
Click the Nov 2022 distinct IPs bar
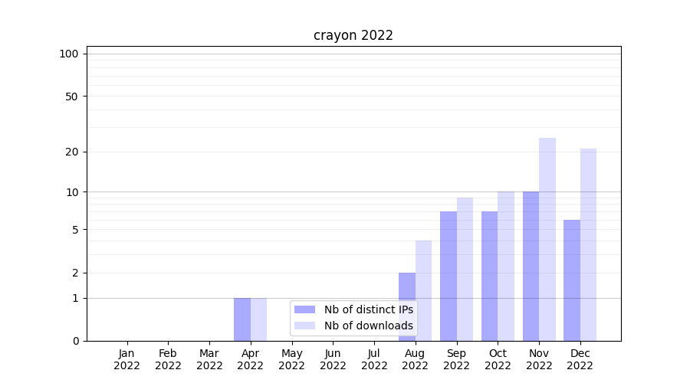[x=531, y=266]
